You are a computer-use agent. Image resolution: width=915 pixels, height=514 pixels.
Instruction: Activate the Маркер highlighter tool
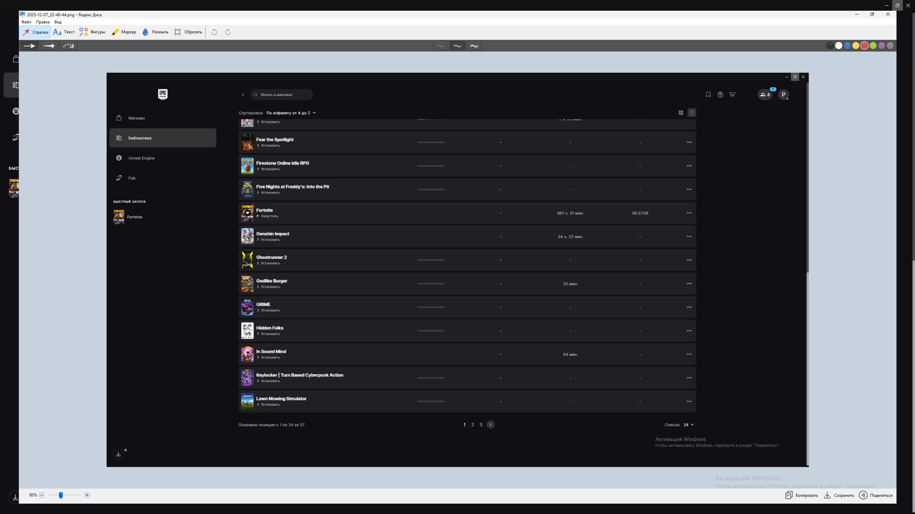coord(123,32)
